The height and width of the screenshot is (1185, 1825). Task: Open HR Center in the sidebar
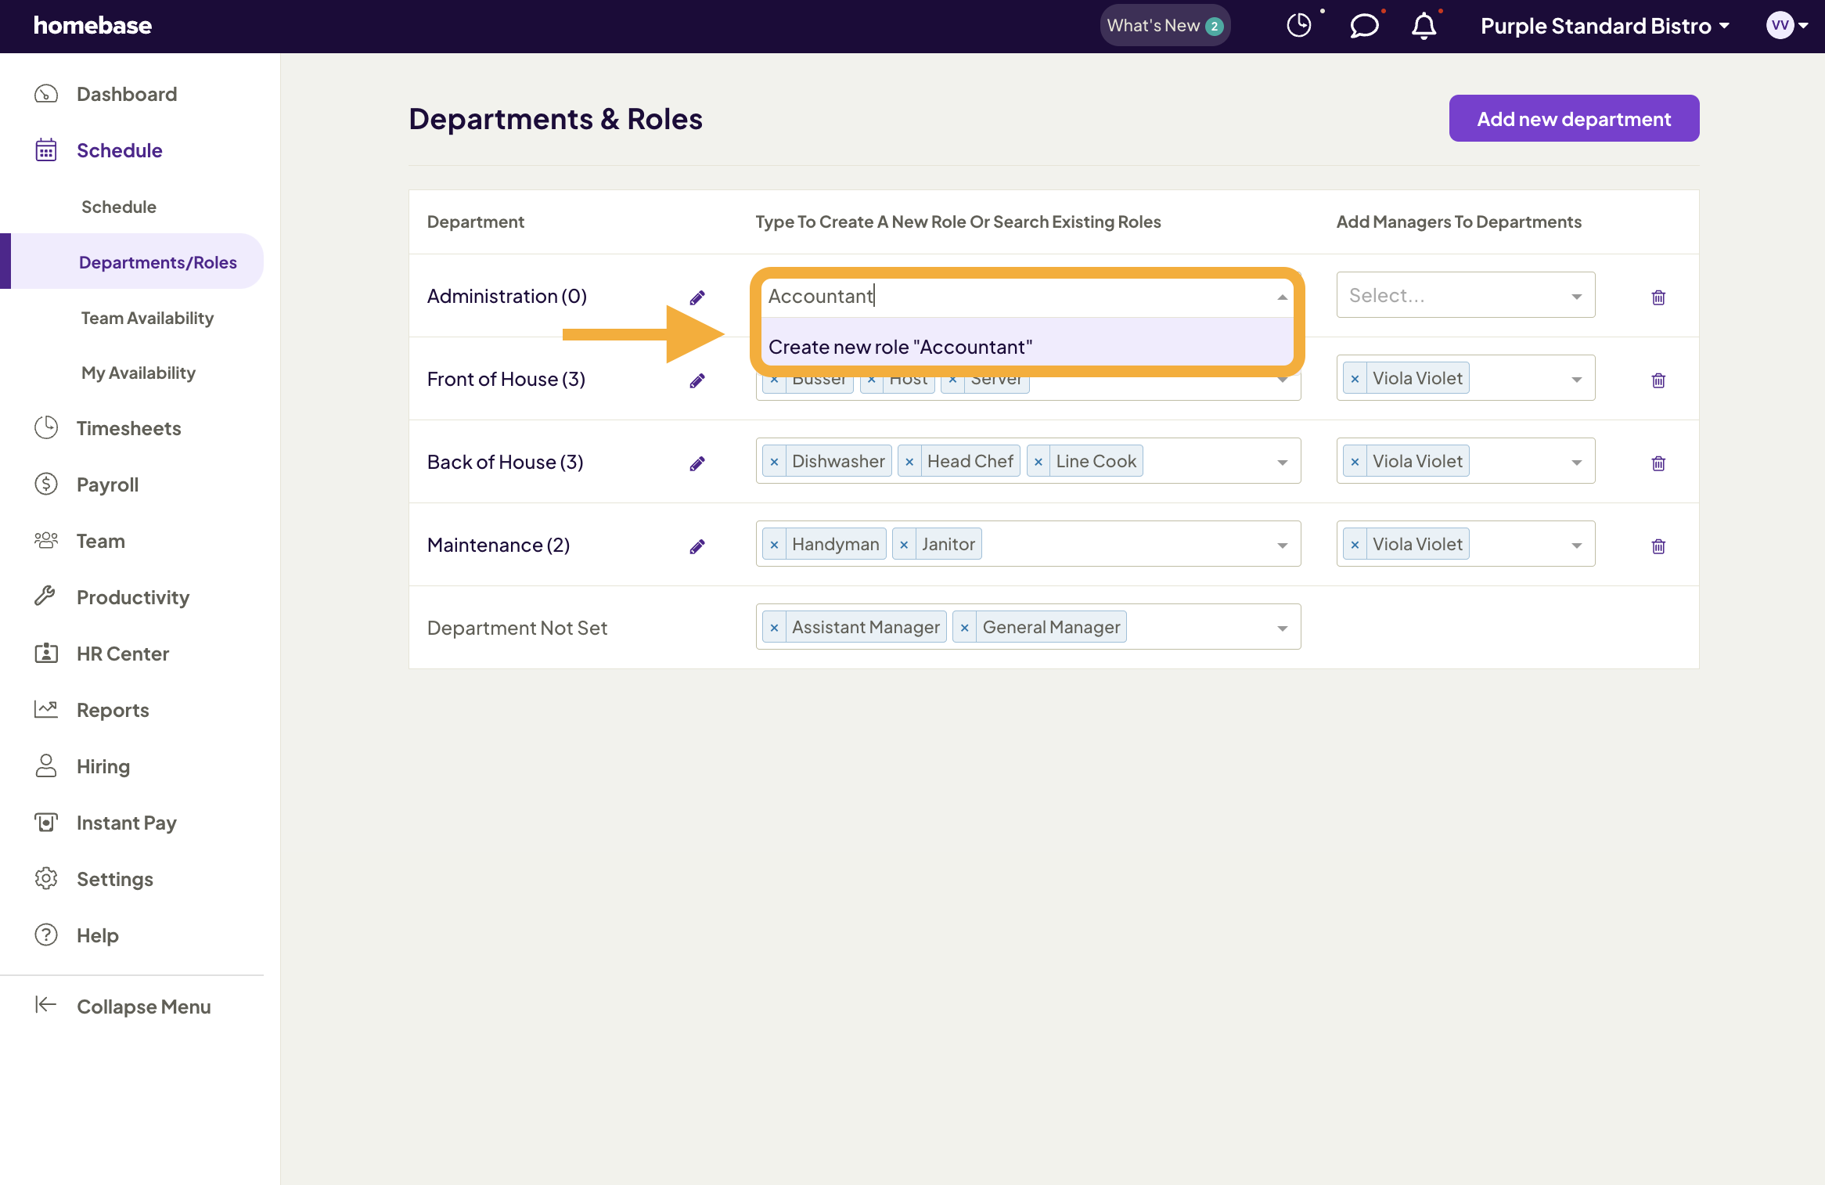(123, 654)
